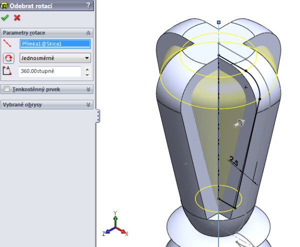Enable the Tenkostěnný prvek checkbox
This screenshot has height=247, width=300.
tap(6, 89)
